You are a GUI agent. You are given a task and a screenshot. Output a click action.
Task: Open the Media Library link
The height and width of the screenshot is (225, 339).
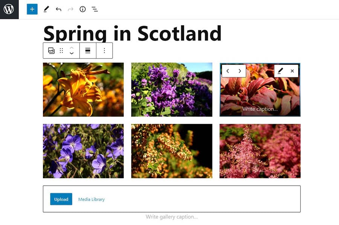92,199
